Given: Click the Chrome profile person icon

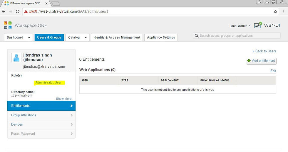Looking at the screenshot, I should click(259, 2).
